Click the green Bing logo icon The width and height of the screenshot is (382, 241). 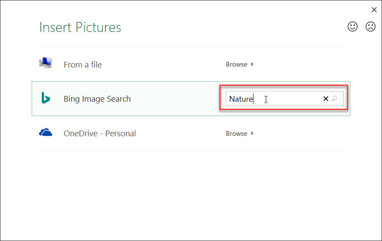[x=46, y=98]
